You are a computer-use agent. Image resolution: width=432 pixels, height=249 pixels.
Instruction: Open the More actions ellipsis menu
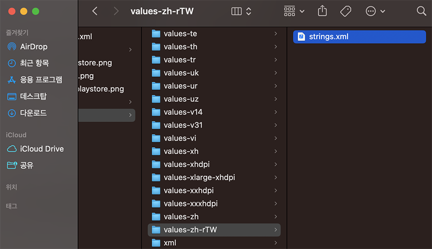coord(375,11)
